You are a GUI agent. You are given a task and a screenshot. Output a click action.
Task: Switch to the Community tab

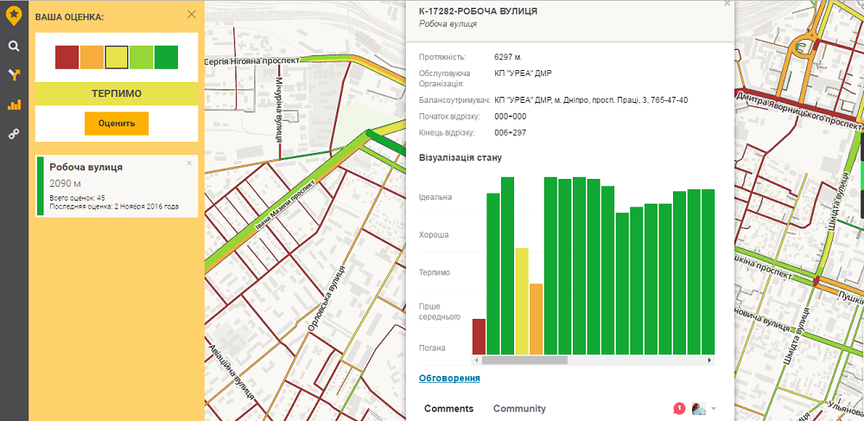(519, 409)
